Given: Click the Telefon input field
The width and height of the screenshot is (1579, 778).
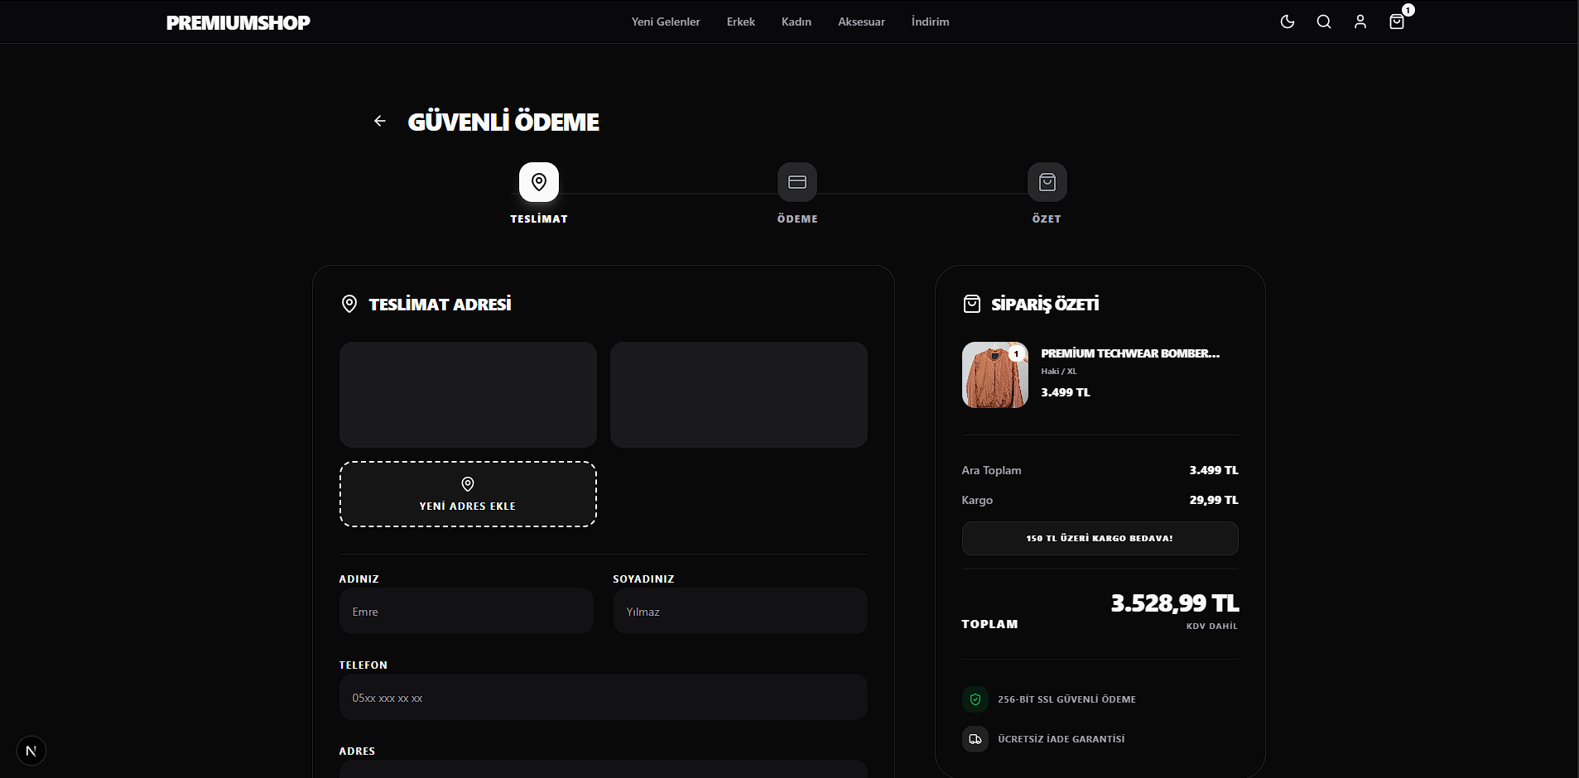Looking at the screenshot, I should 603,698.
